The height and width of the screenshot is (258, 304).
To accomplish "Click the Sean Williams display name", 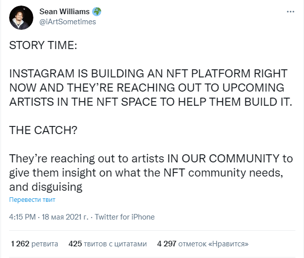I will [x=64, y=12].
